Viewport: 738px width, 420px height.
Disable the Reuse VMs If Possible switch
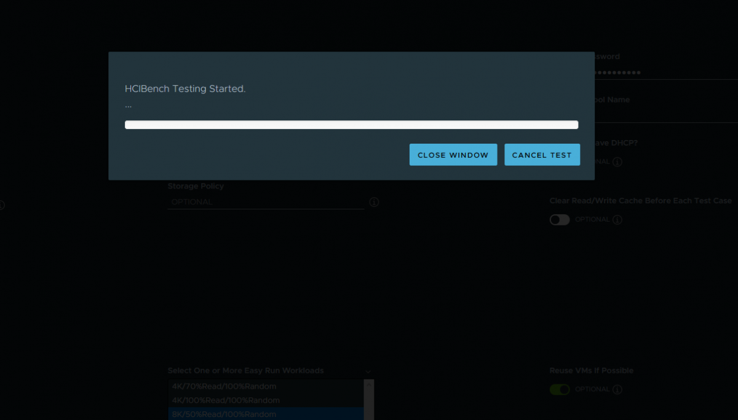point(560,390)
